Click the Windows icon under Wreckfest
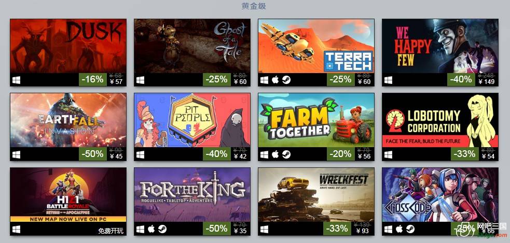The width and height of the screenshot is (510, 243). [265, 230]
